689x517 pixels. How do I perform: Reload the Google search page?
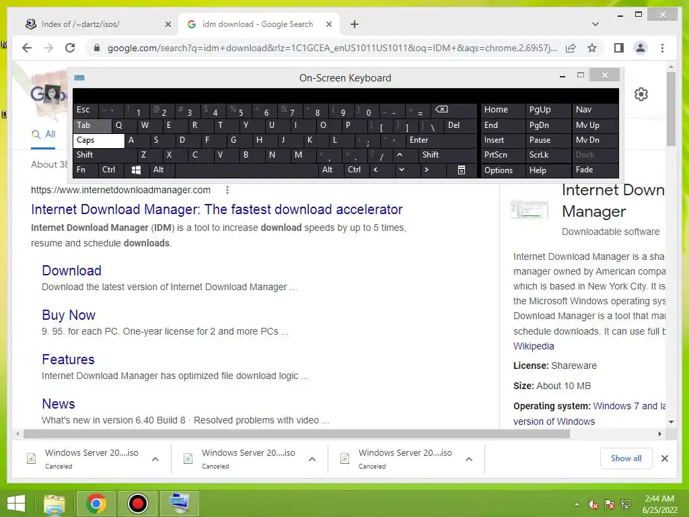[x=70, y=48]
